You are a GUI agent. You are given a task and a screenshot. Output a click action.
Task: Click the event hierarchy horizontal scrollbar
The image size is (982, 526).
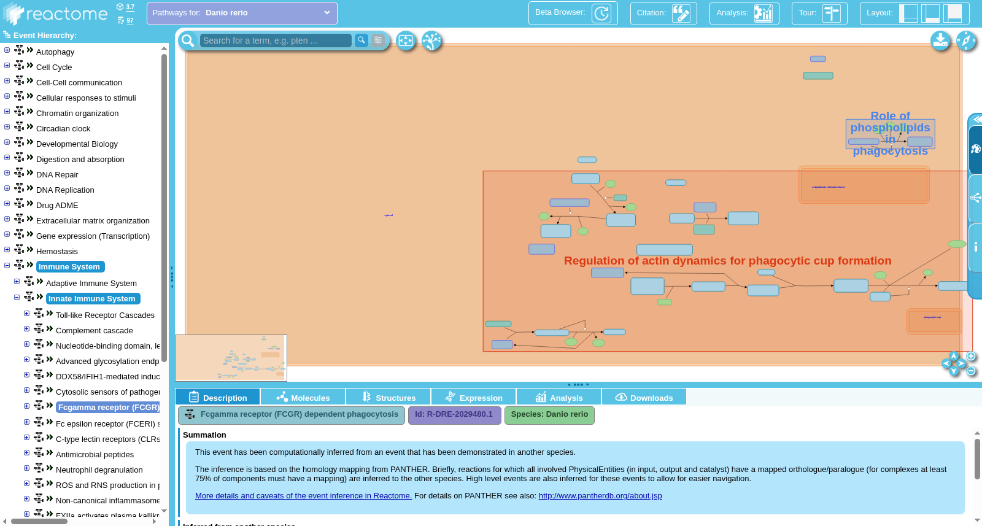point(39,521)
